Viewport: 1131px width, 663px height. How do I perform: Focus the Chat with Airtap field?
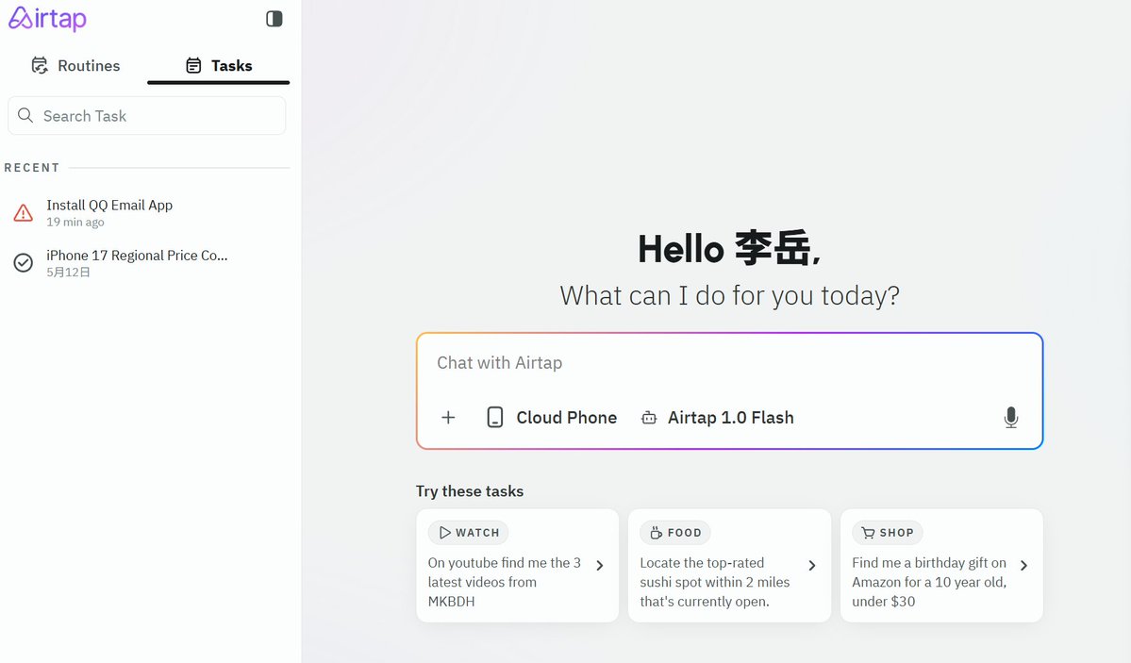(729, 363)
